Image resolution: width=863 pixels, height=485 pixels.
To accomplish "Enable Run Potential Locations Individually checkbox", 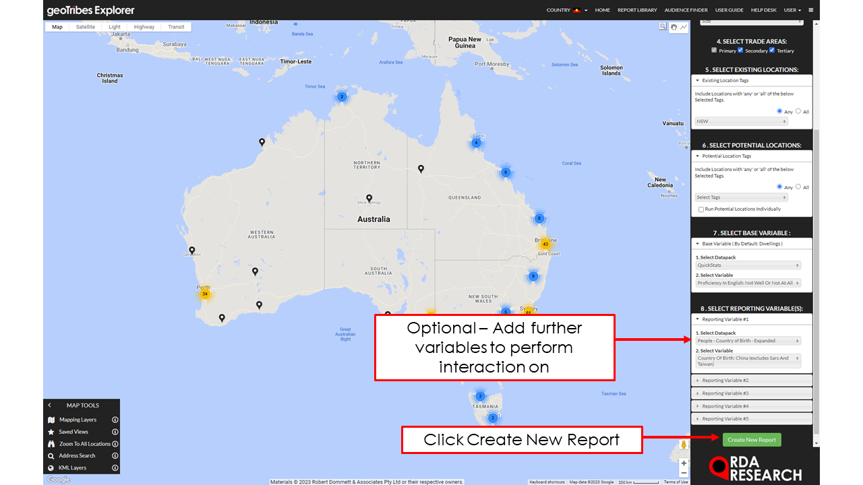I will click(701, 209).
